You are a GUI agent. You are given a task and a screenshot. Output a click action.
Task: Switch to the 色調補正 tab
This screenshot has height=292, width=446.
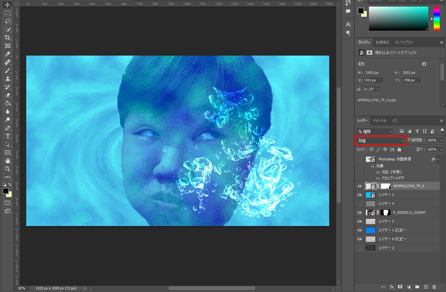(382, 42)
